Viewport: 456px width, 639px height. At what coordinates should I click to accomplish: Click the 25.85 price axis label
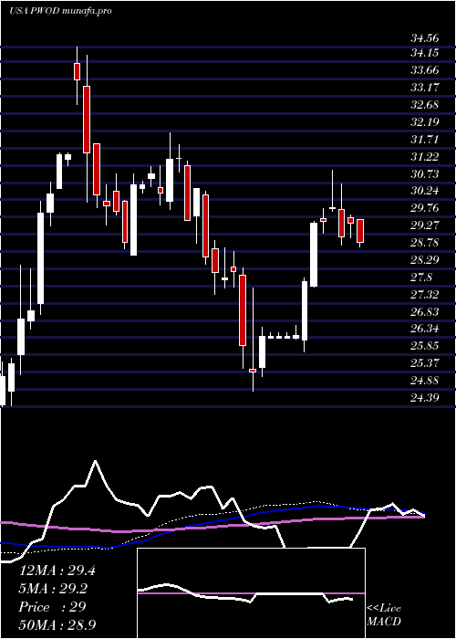(425, 346)
